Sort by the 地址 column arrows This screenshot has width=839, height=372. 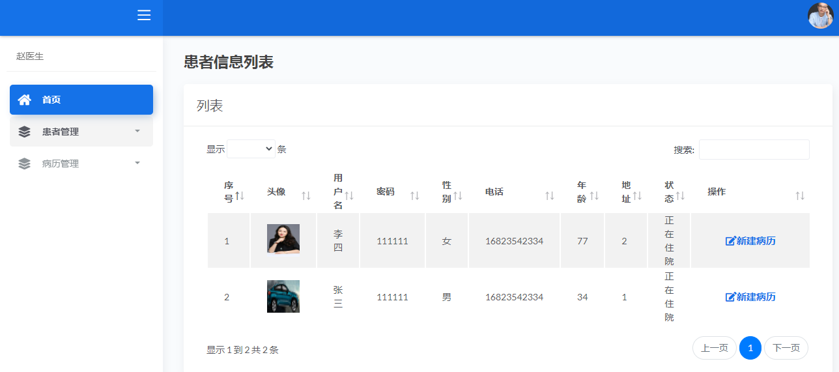(637, 196)
